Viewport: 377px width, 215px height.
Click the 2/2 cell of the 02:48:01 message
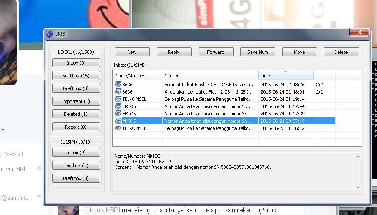(319, 92)
